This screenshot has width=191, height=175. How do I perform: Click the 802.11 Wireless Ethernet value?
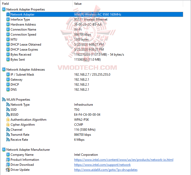point(91,19)
